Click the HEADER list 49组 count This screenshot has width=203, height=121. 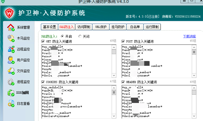point(193,82)
